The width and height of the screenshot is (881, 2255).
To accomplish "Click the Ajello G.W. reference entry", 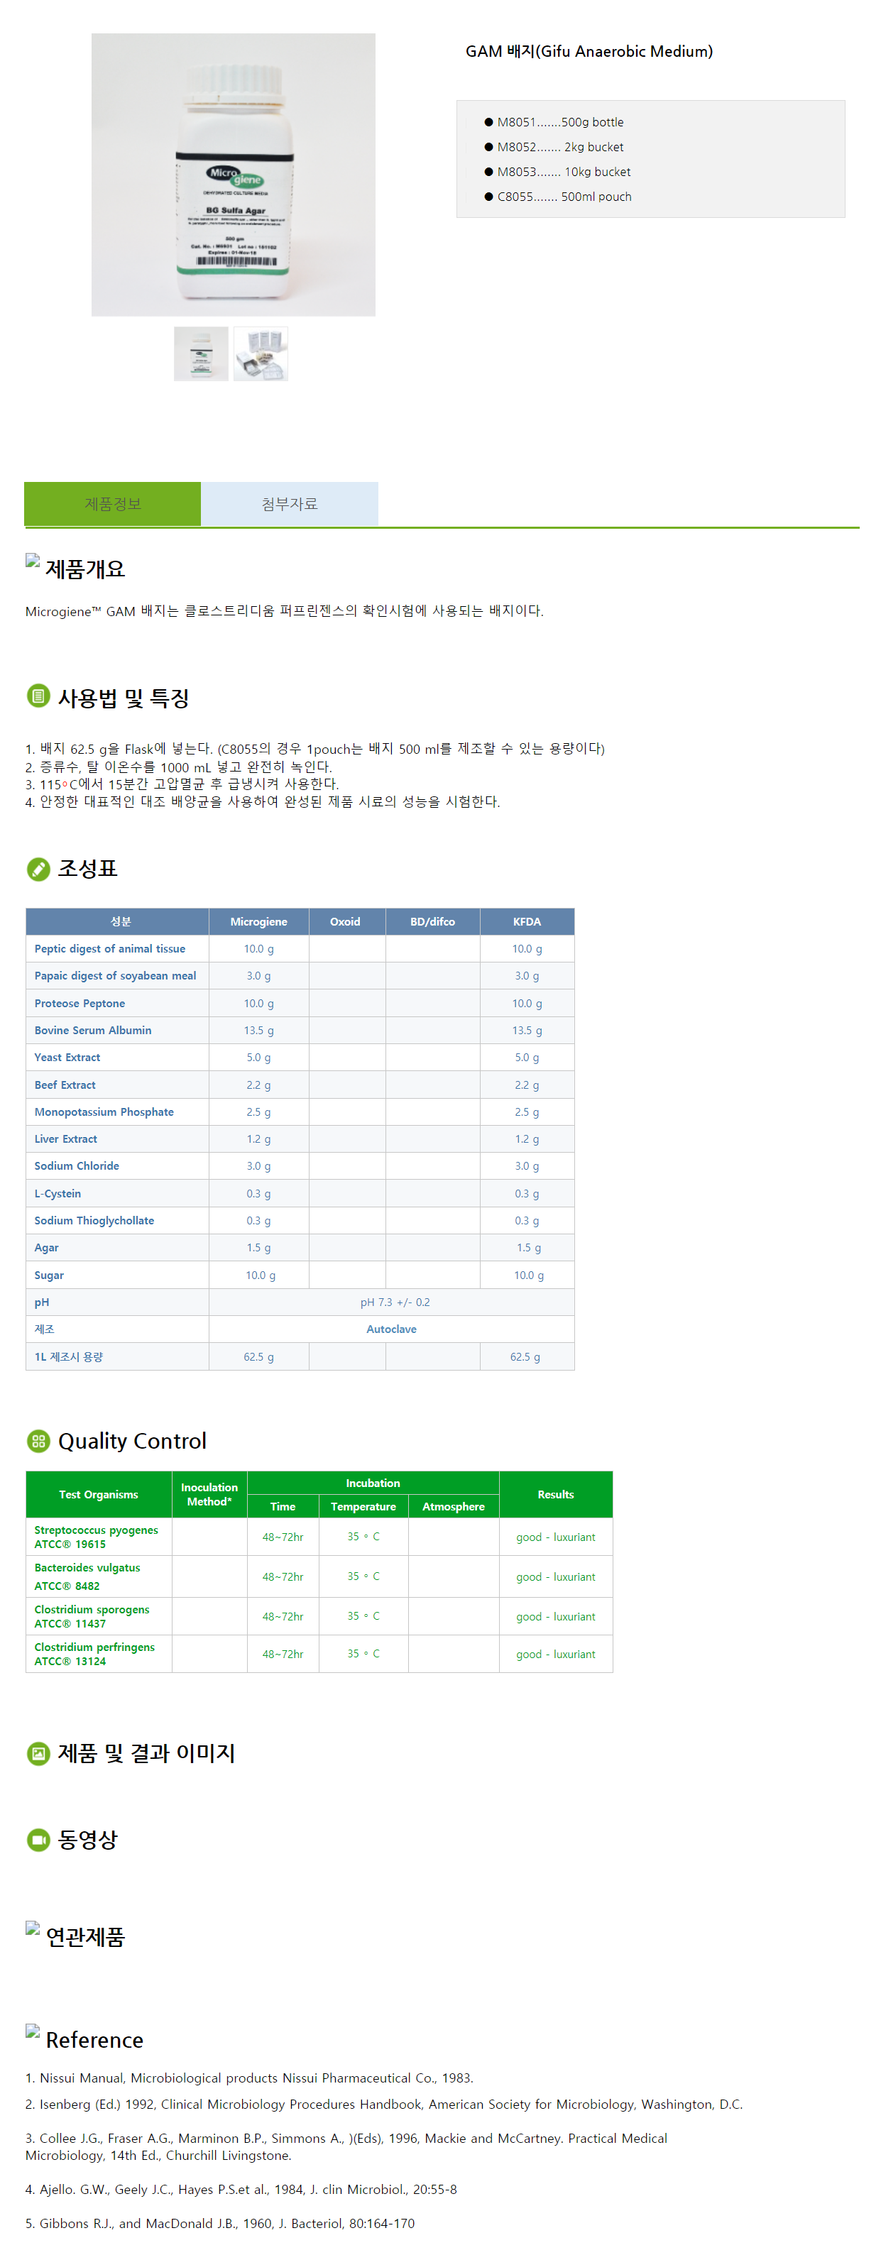I will coord(241,2190).
